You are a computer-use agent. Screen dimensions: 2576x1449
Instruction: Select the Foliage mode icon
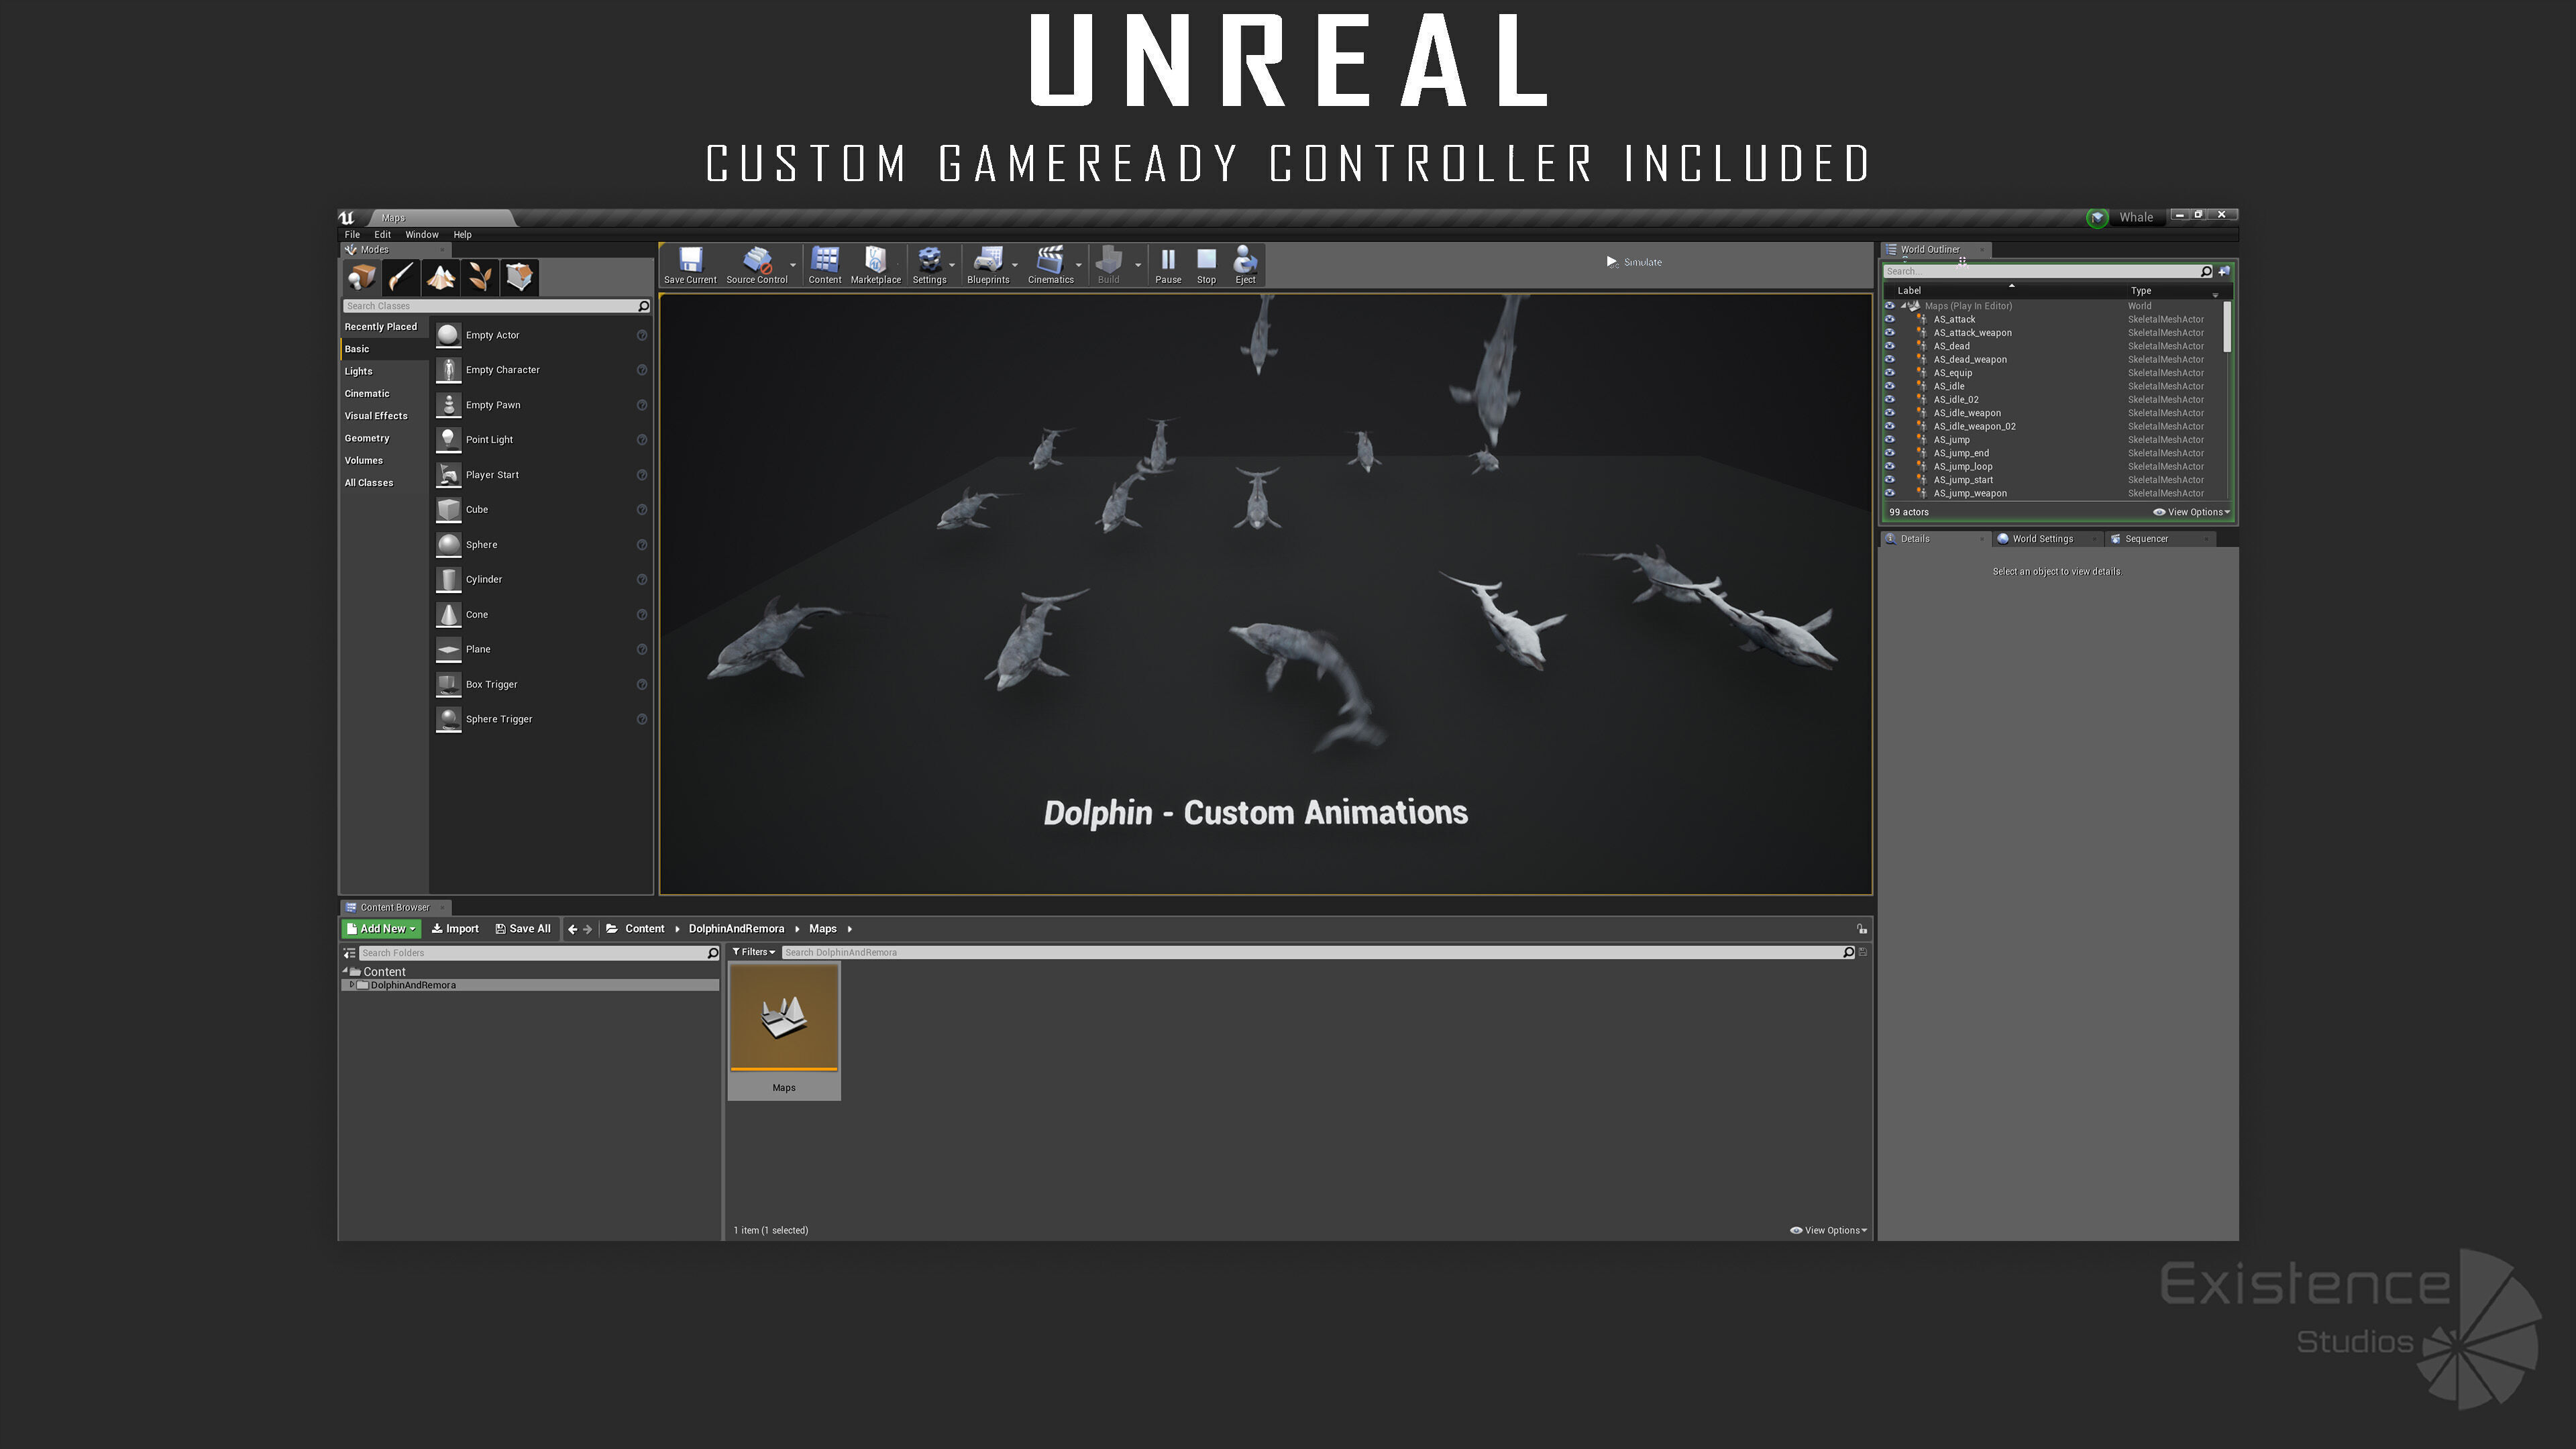480,277
